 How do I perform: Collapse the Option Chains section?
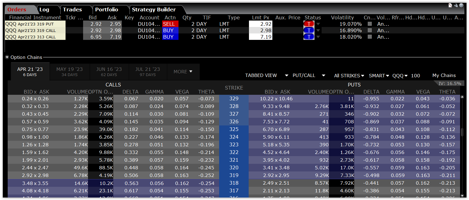tap(7, 57)
